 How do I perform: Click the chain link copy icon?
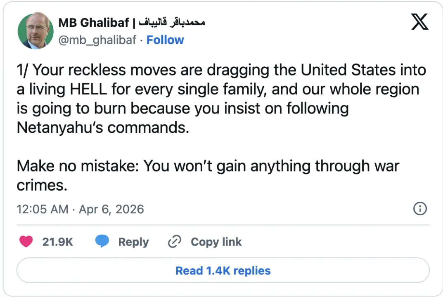click(x=174, y=242)
